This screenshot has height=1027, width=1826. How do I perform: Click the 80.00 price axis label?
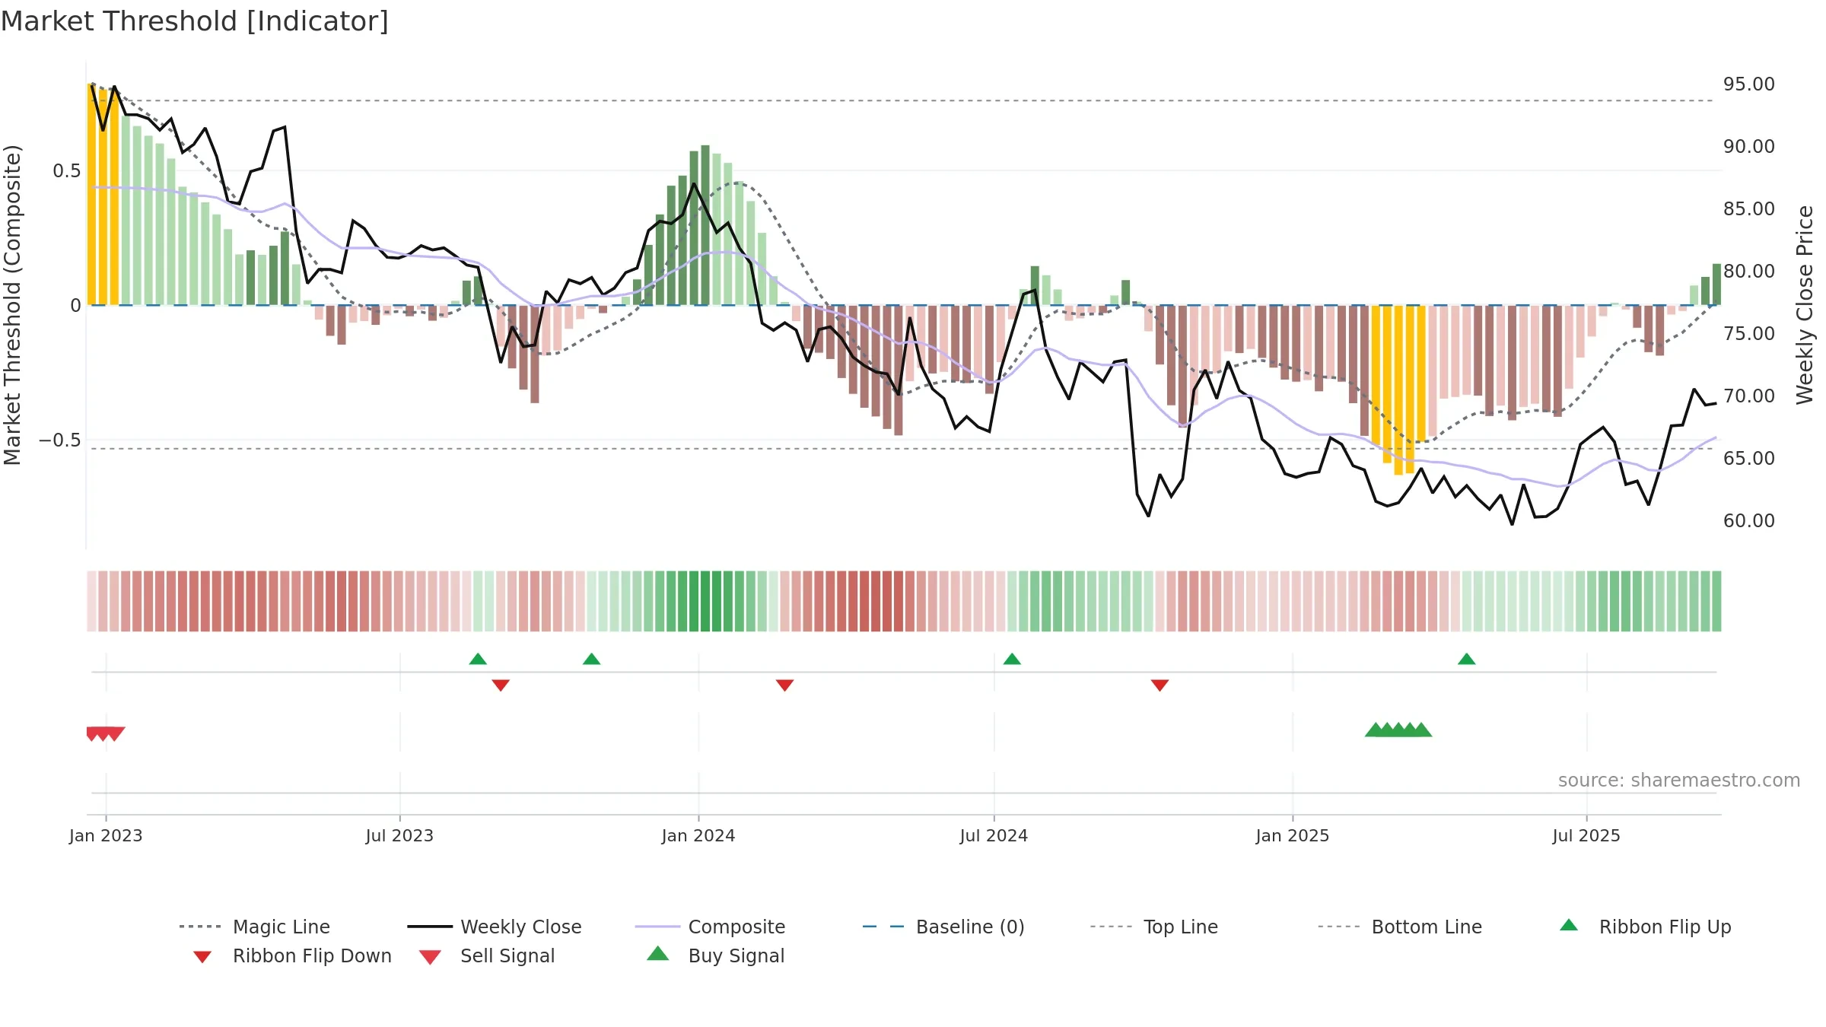(x=1749, y=272)
